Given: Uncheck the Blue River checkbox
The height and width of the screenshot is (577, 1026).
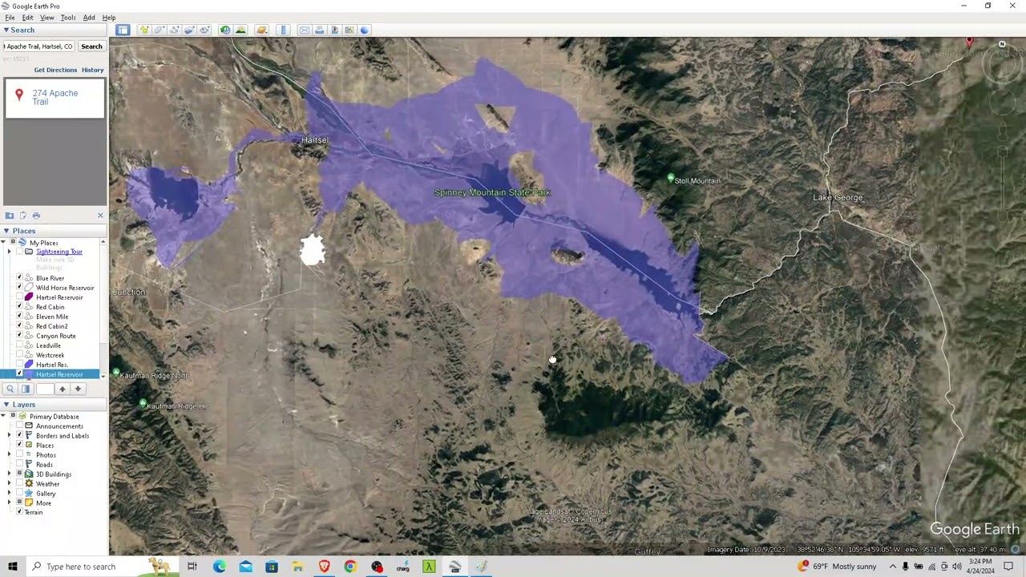Looking at the screenshot, I should point(19,278).
